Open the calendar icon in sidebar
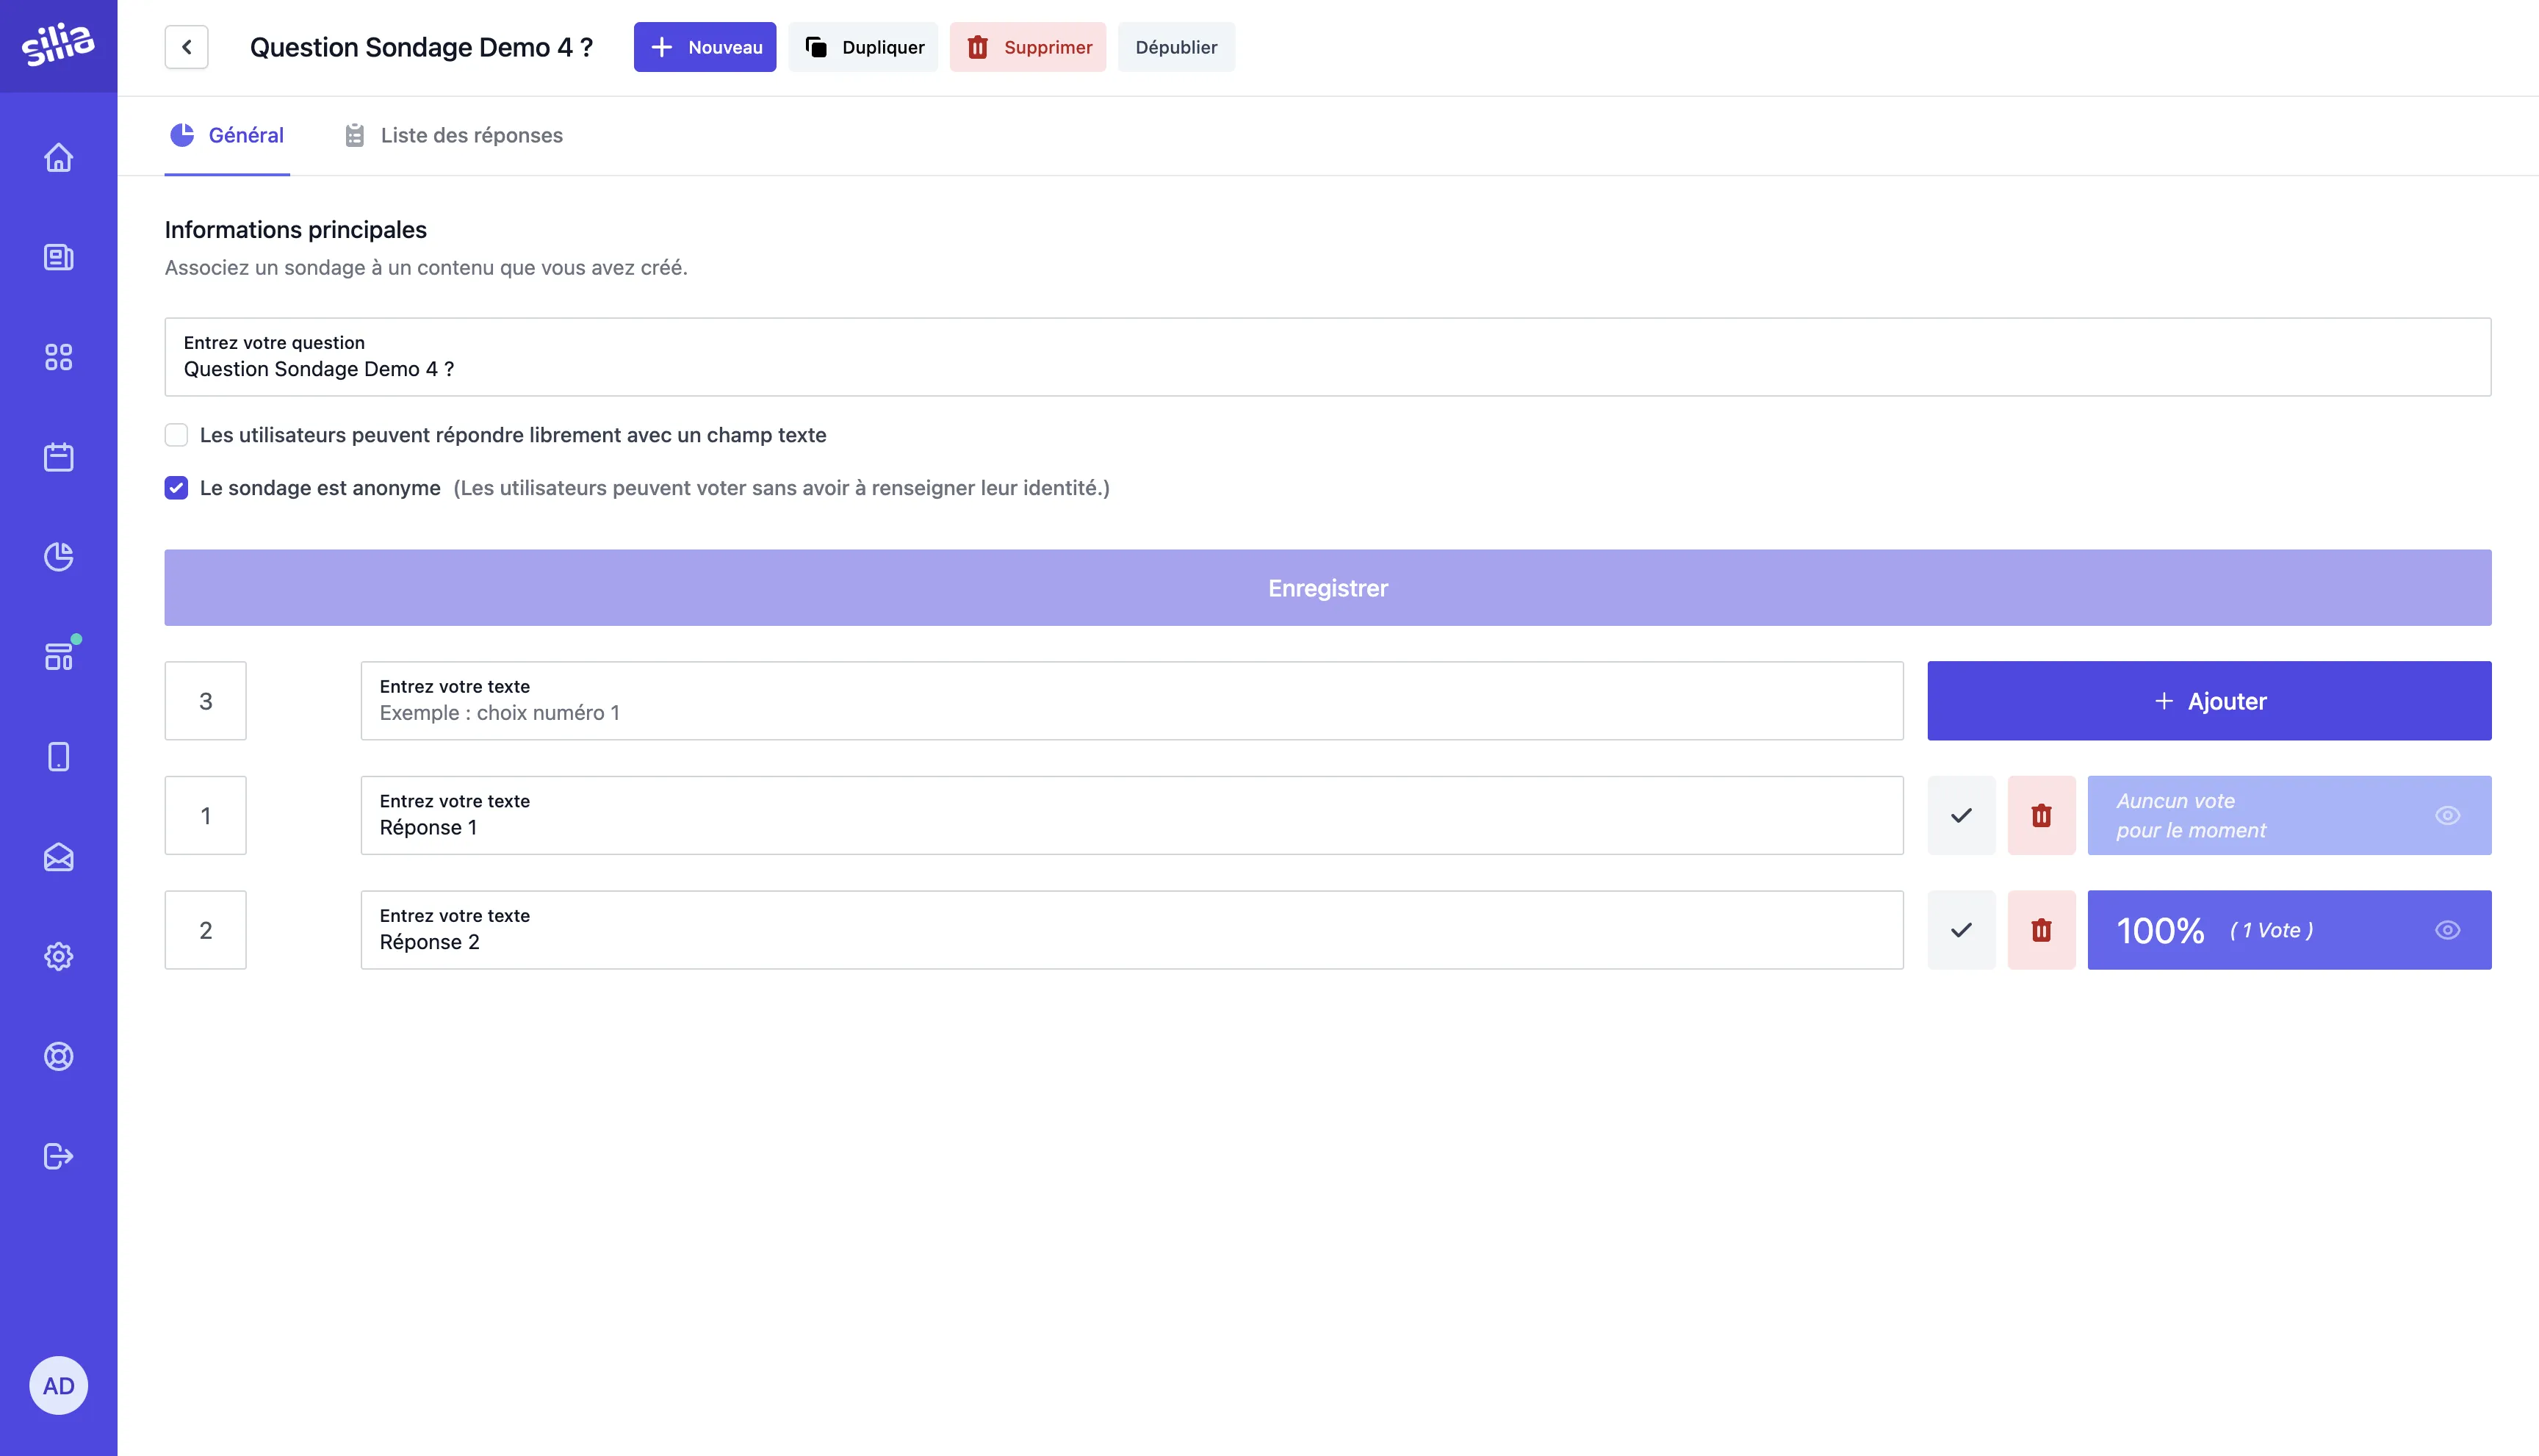Screen dimensions: 2539x1456 tap(58, 457)
